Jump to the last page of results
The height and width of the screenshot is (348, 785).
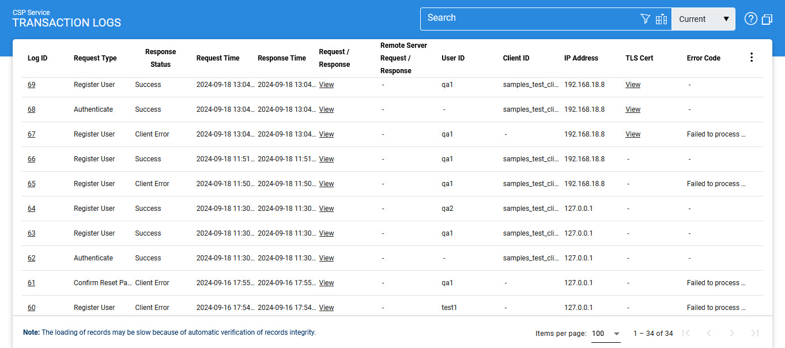[x=755, y=333]
